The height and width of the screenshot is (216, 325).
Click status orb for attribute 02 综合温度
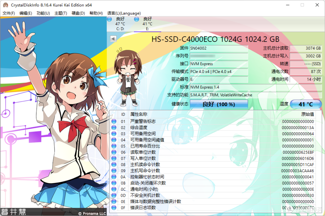point(114,128)
